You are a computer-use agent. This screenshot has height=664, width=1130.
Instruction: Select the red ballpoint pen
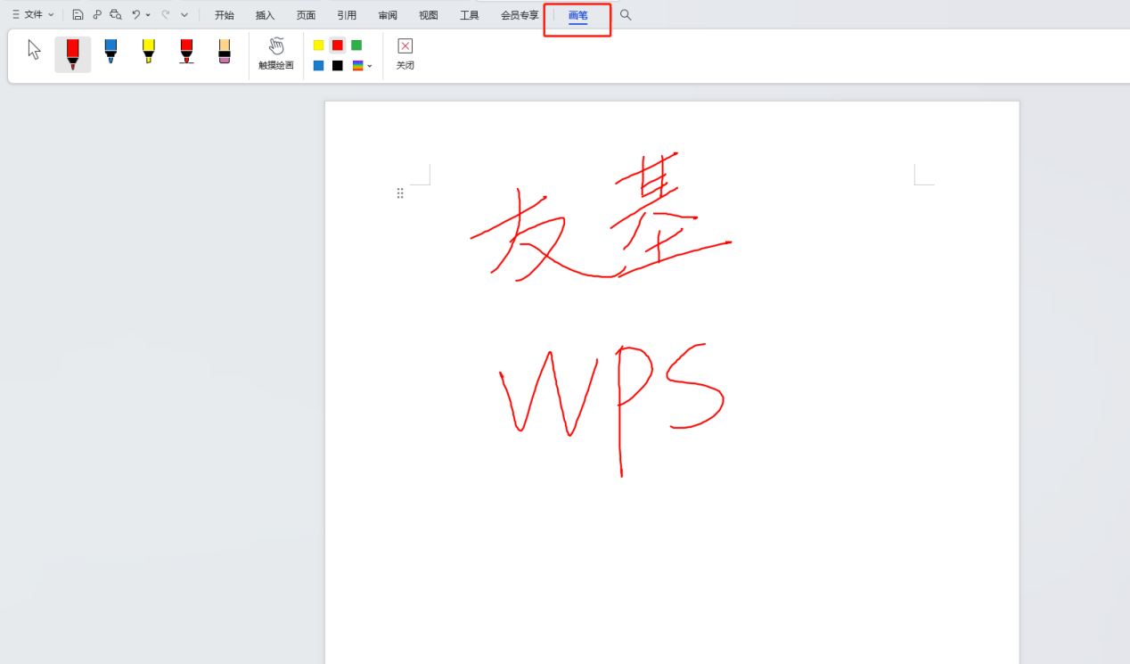(73, 54)
